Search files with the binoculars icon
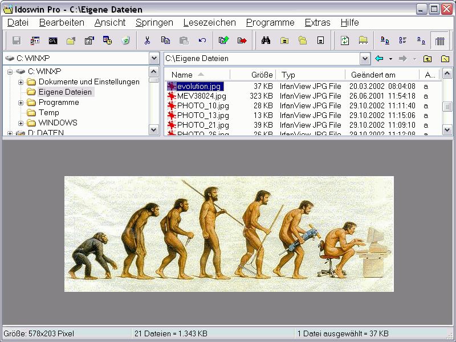Screen dimensions: 456x342 point(266,40)
